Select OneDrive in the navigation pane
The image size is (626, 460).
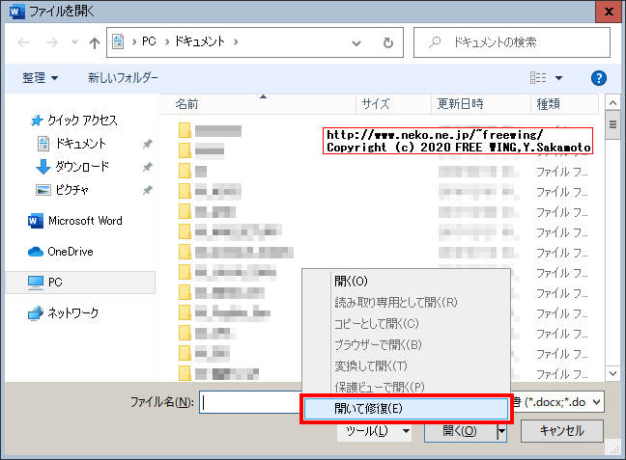(x=71, y=252)
